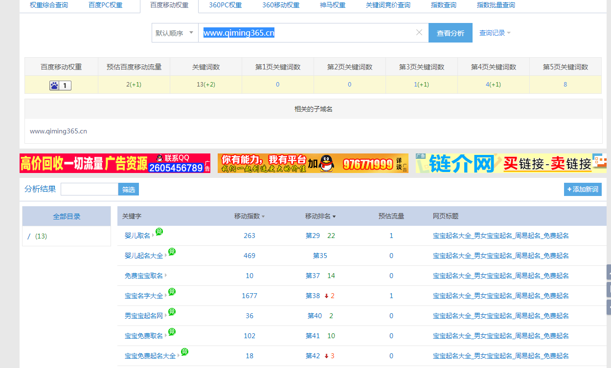This screenshot has height=368, width=611.
Task: Open the 男宝宝起名网 keyword link
Action: point(144,316)
